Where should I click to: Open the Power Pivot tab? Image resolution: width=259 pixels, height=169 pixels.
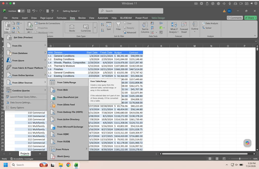click(142, 18)
